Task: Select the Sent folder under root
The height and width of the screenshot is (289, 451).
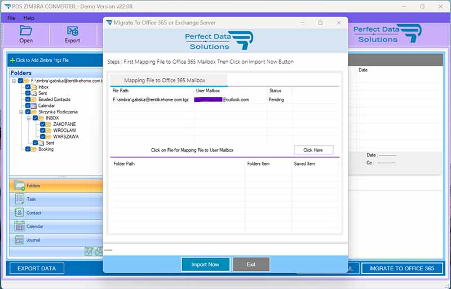Action: coord(43,93)
